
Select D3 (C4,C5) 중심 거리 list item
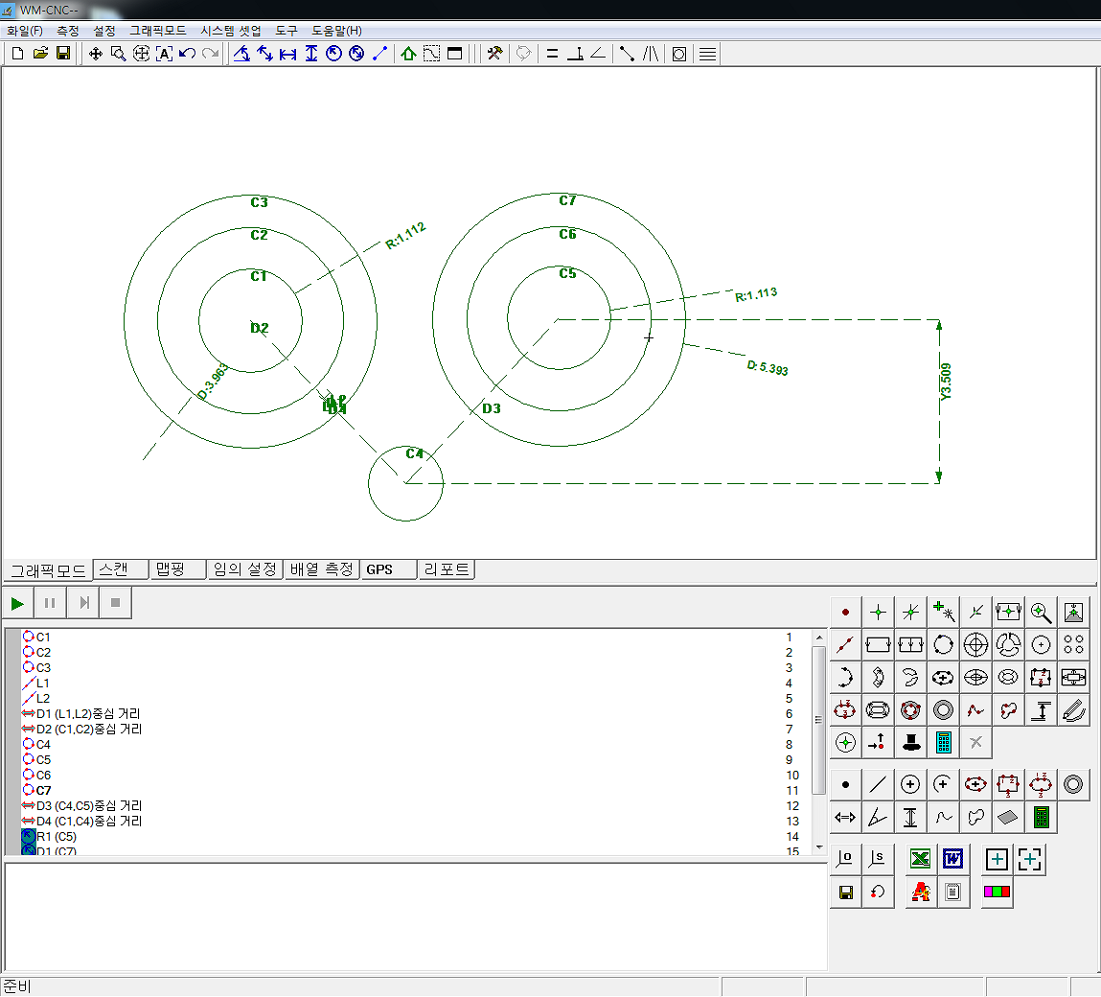[89, 806]
